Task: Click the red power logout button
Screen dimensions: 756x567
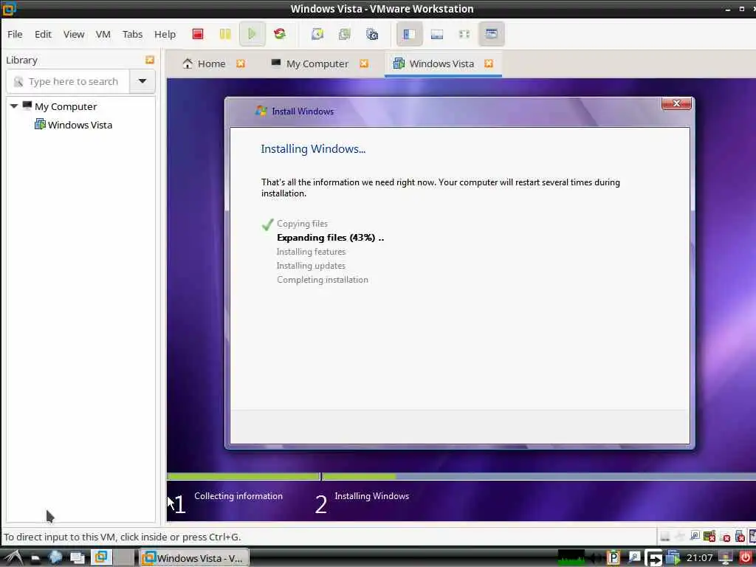Action: (745, 558)
